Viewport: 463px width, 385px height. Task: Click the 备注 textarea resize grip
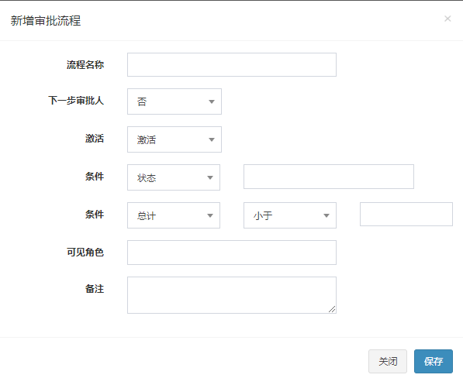pyautogui.click(x=332, y=309)
